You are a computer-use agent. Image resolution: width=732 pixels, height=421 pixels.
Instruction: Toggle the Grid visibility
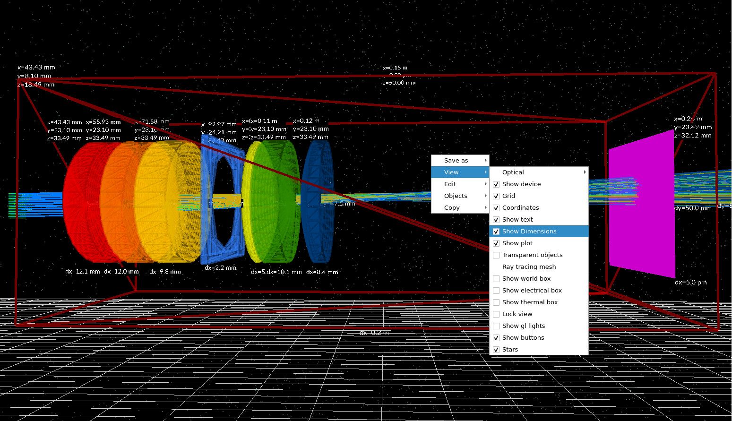(x=509, y=196)
